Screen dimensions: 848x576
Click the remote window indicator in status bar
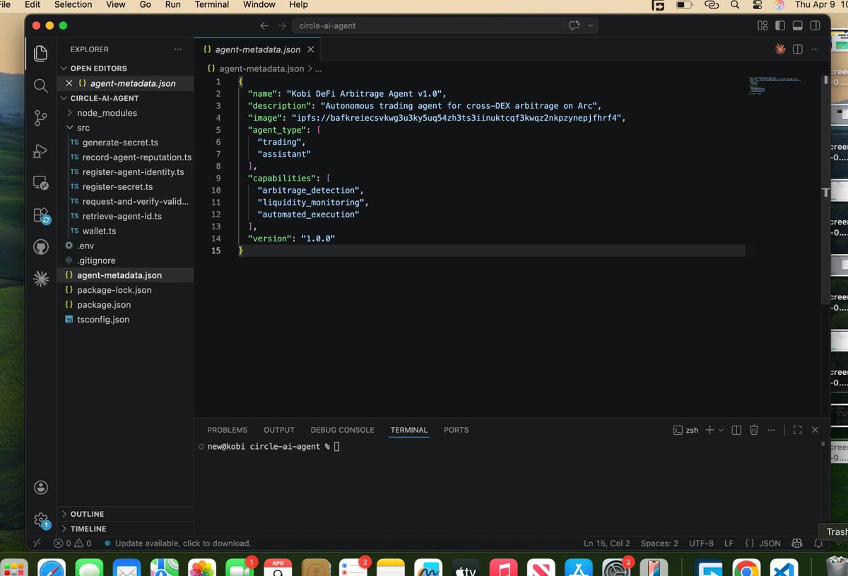[x=37, y=544]
